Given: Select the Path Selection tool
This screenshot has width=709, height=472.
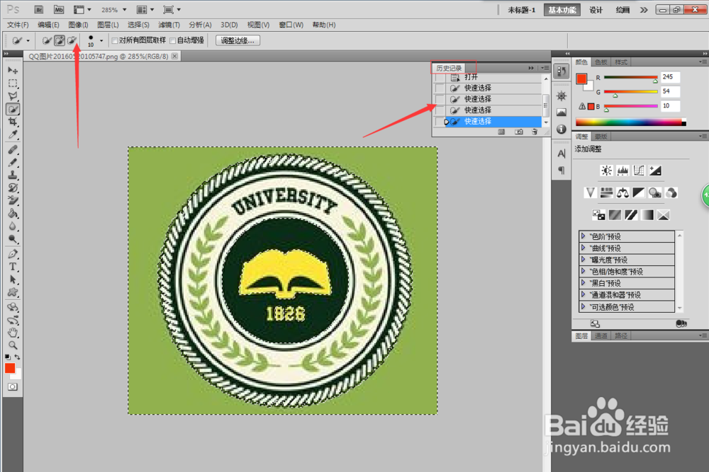Looking at the screenshot, I should [13, 280].
